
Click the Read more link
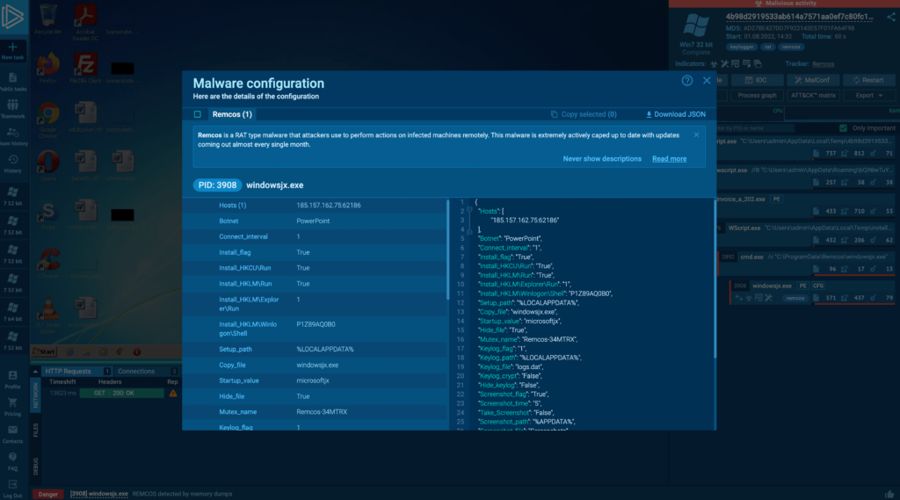point(669,159)
